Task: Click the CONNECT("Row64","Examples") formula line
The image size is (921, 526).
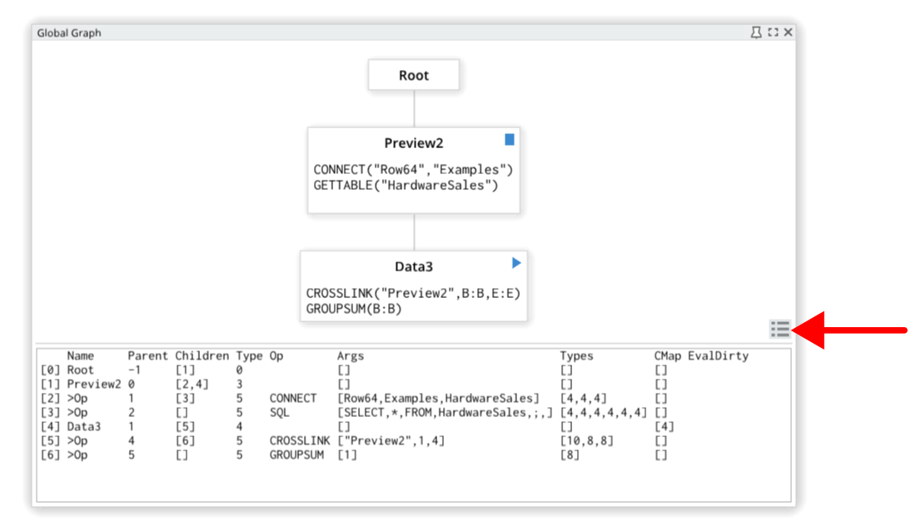Action: pos(414,170)
